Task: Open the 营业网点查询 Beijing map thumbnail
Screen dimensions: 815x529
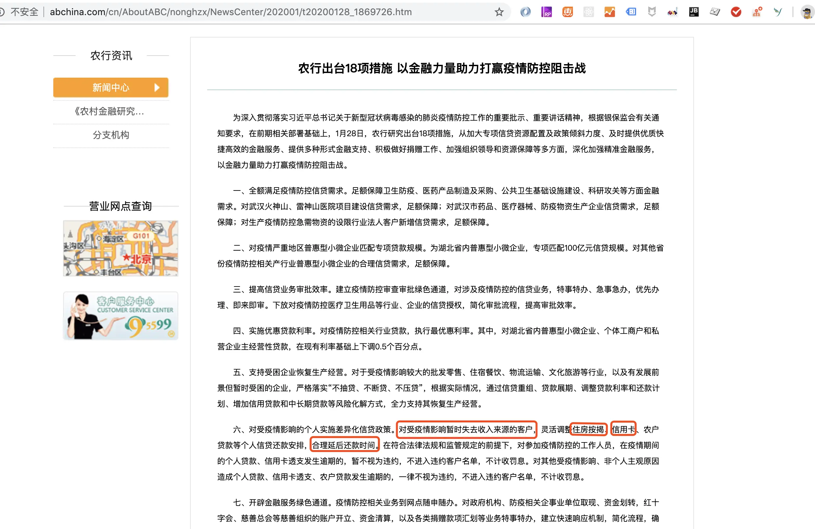Action: tap(120, 248)
